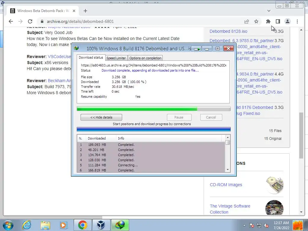Switch to Download status tab
308x231 pixels.
tap(91, 57)
